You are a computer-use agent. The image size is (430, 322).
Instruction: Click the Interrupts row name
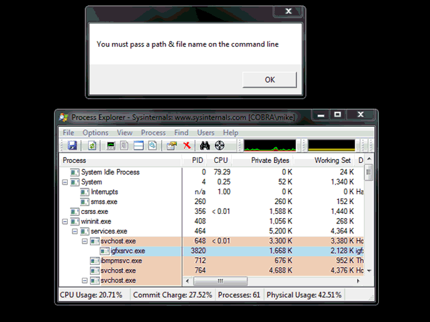pyautogui.click(x=104, y=192)
